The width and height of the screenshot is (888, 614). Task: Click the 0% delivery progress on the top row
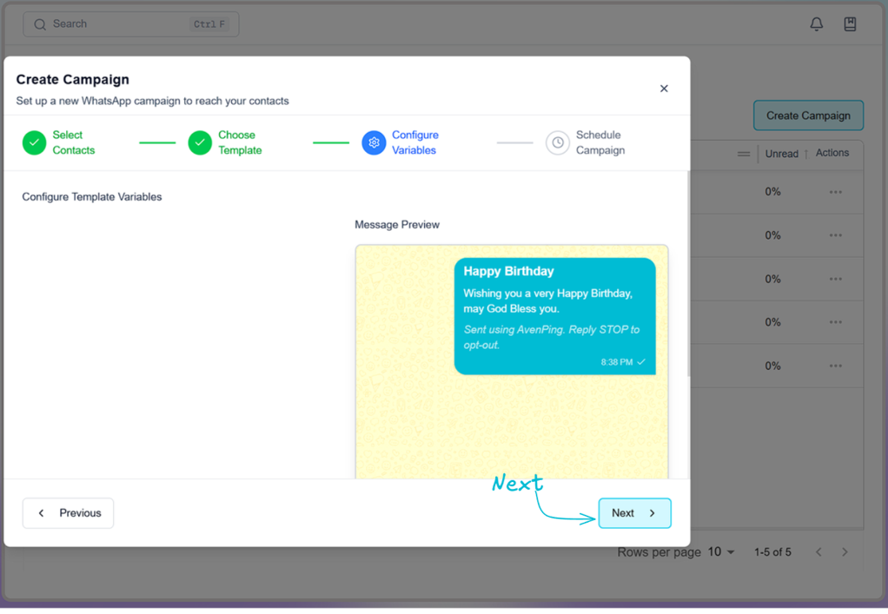(772, 192)
